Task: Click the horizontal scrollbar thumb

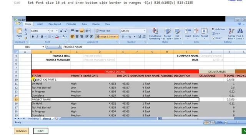Action: point(198,119)
